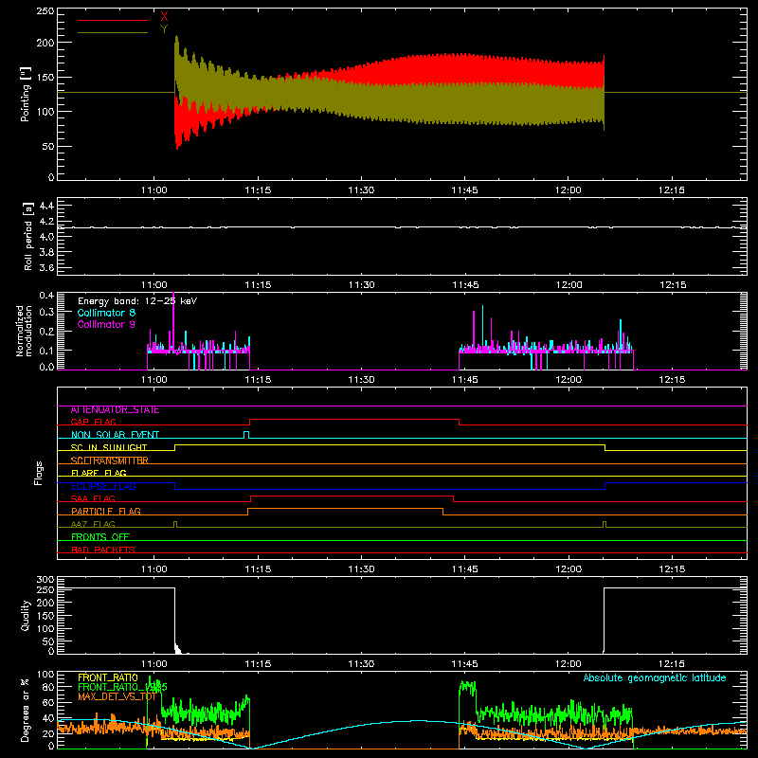Click the 250 value on Pointing axis
Viewport: 758px width, 758px height.
45,11
